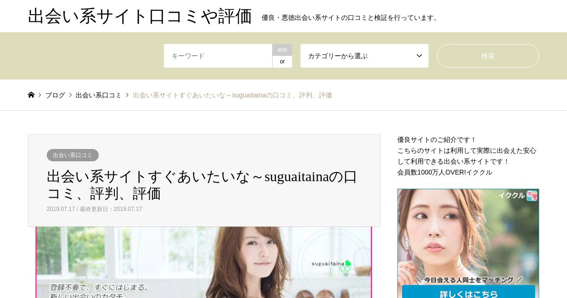Screen dimensions: 567x298
Task: Open the suguaitaina featured image
Action: pos(204,263)
